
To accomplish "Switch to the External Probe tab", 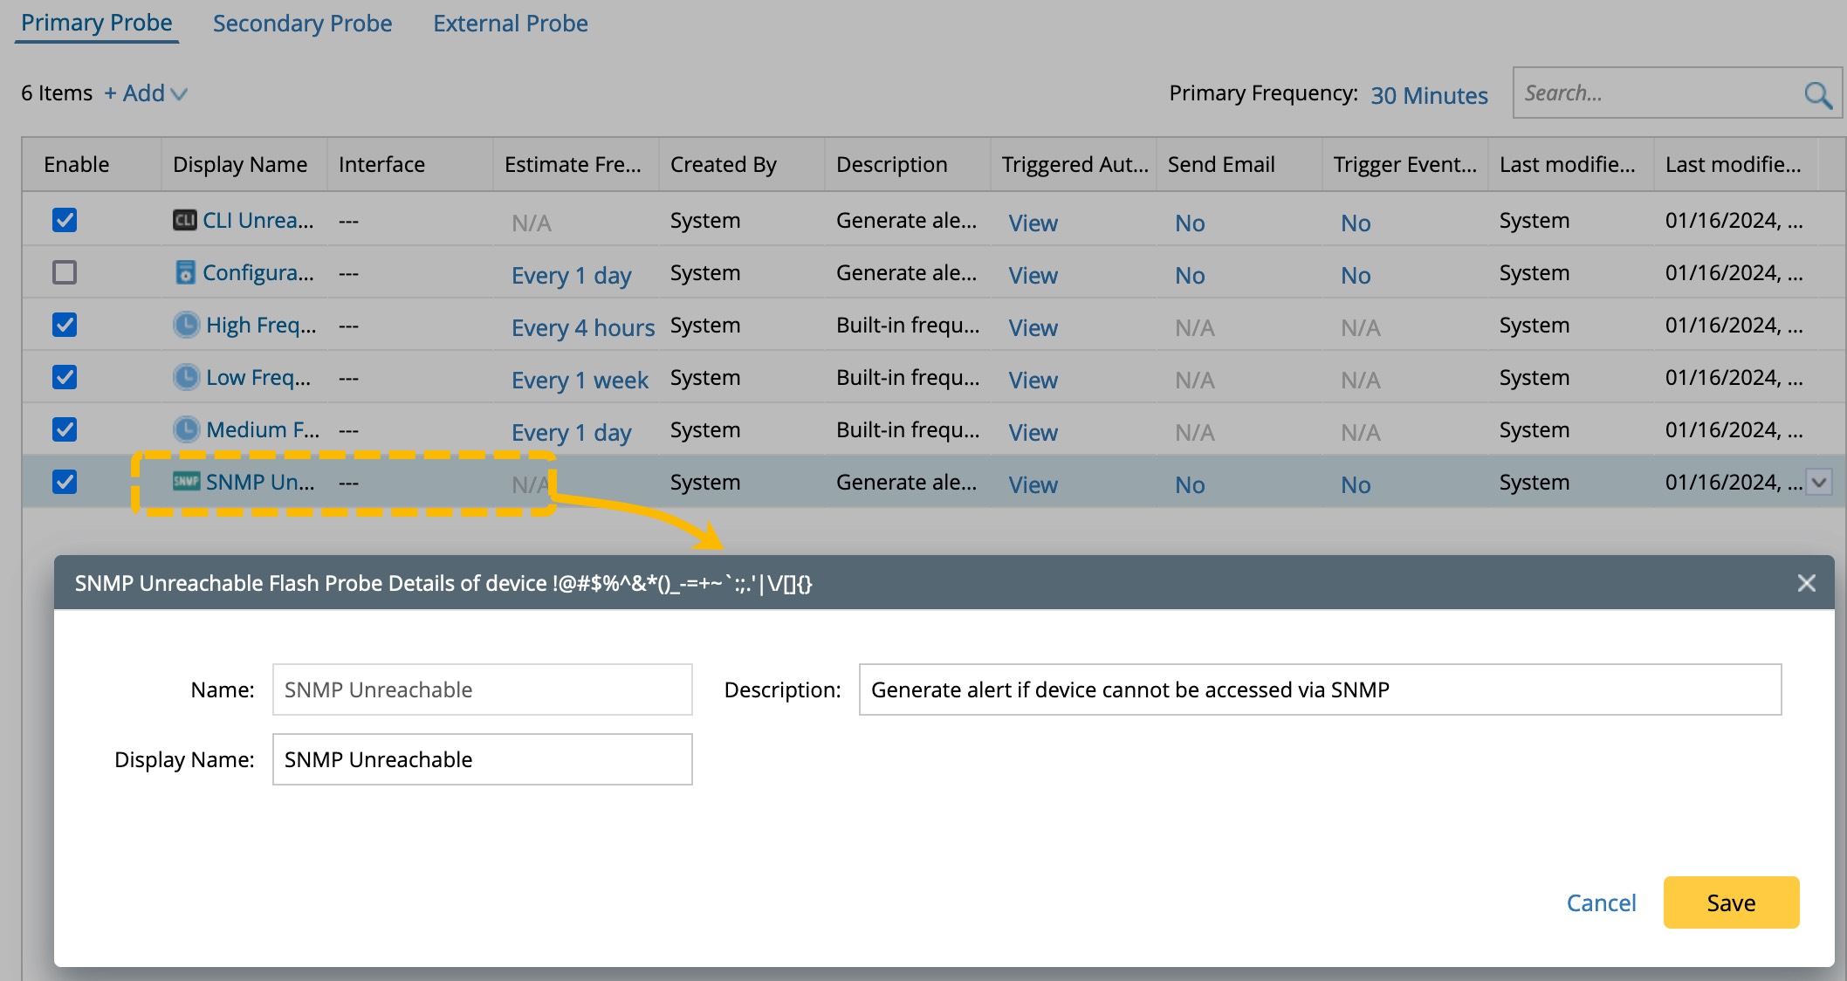I will pyautogui.click(x=510, y=24).
